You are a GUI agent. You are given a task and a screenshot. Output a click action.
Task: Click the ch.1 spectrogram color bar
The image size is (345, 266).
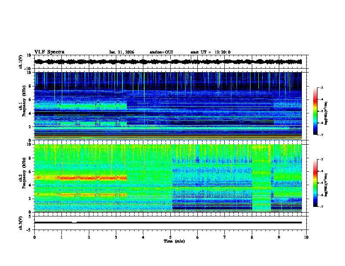pos(315,111)
